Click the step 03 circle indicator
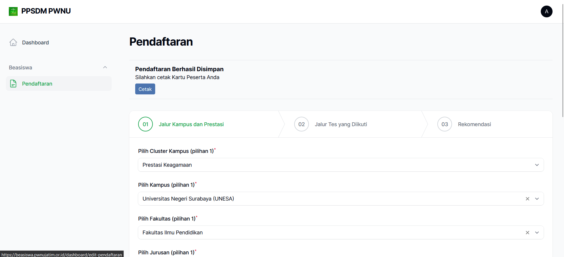The width and height of the screenshot is (564, 257). [x=445, y=124]
